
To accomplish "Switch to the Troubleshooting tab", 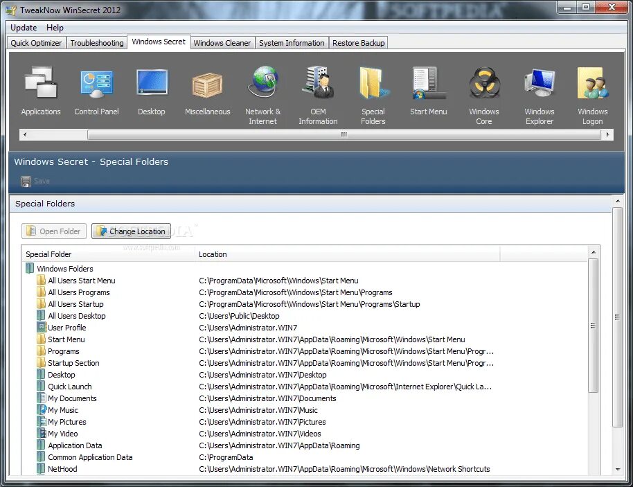I will 97,43.
